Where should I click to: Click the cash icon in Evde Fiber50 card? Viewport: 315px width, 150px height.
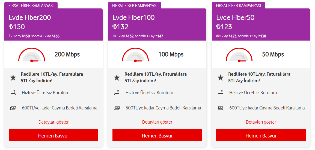[221, 108]
